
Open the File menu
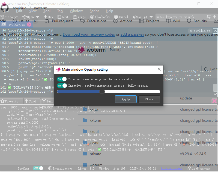(x=6, y=11)
